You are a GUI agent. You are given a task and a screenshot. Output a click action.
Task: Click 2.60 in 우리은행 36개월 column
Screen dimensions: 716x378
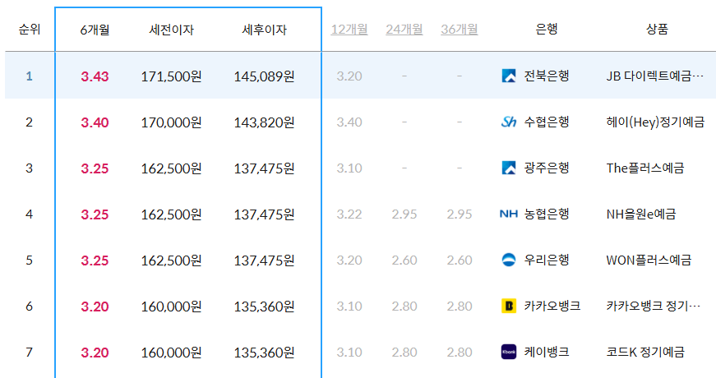[460, 260]
